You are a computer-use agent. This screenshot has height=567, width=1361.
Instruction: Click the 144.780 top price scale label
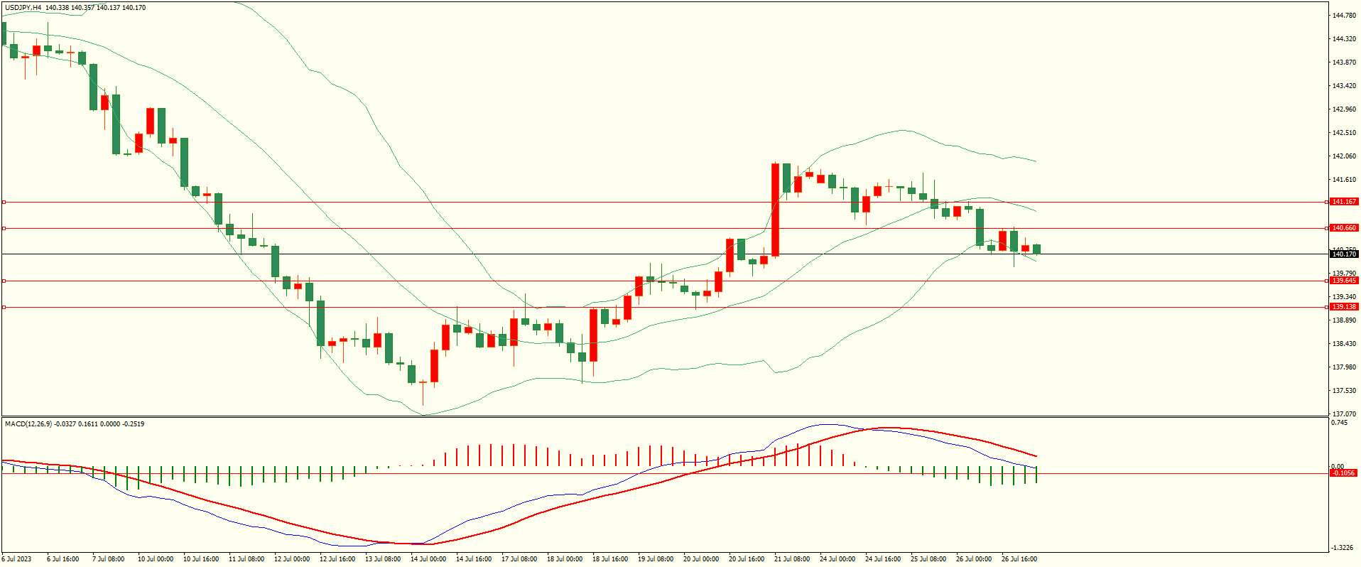(1345, 15)
